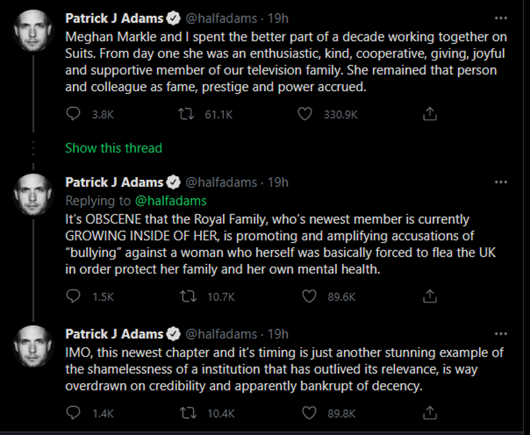This screenshot has height=435, width=530.
Task: Open @halfadams mention in Replying to
Action: point(171,201)
